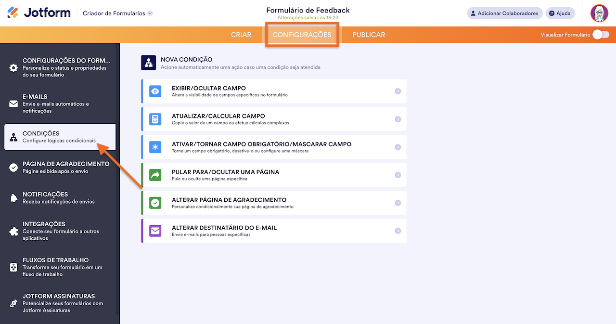
Task: Open Alterar Destinatário do E-mail via its arrow
Action: [x=398, y=230]
